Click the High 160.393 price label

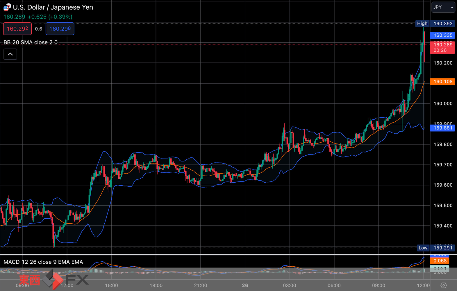tap(435, 24)
